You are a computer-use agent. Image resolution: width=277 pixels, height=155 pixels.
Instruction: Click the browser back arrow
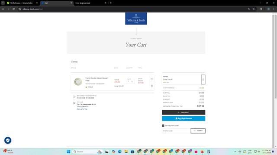coord(3,9)
